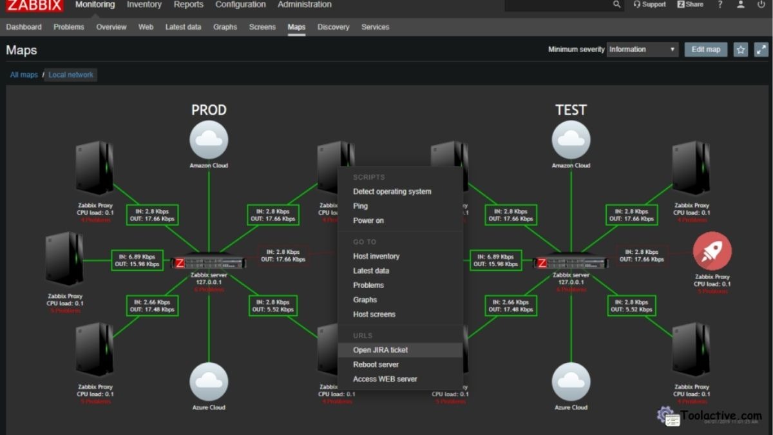The height and width of the screenshot is (435, 773).
Task: Open the user profile icon
Action: [x=740, y=5]
